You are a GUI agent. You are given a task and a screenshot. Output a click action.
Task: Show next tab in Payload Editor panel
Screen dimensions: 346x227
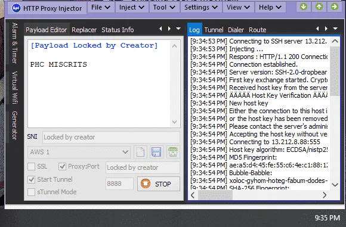169,29
